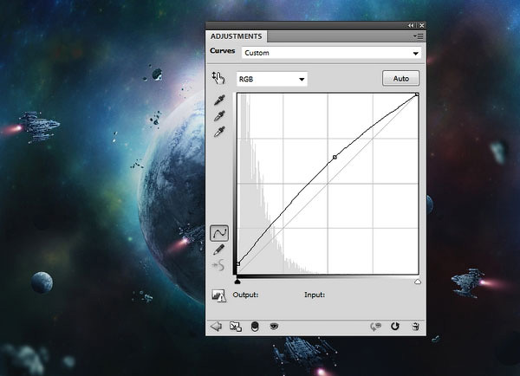The image size is (520, 376).
Task: Delete the adjustment layer with trash icon
Action: coord(416,327)
